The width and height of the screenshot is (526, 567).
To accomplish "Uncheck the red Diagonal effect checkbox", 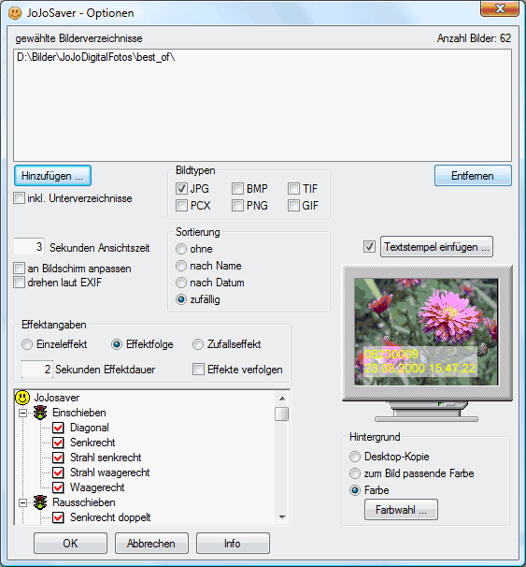I will click(x=58, y=428).
